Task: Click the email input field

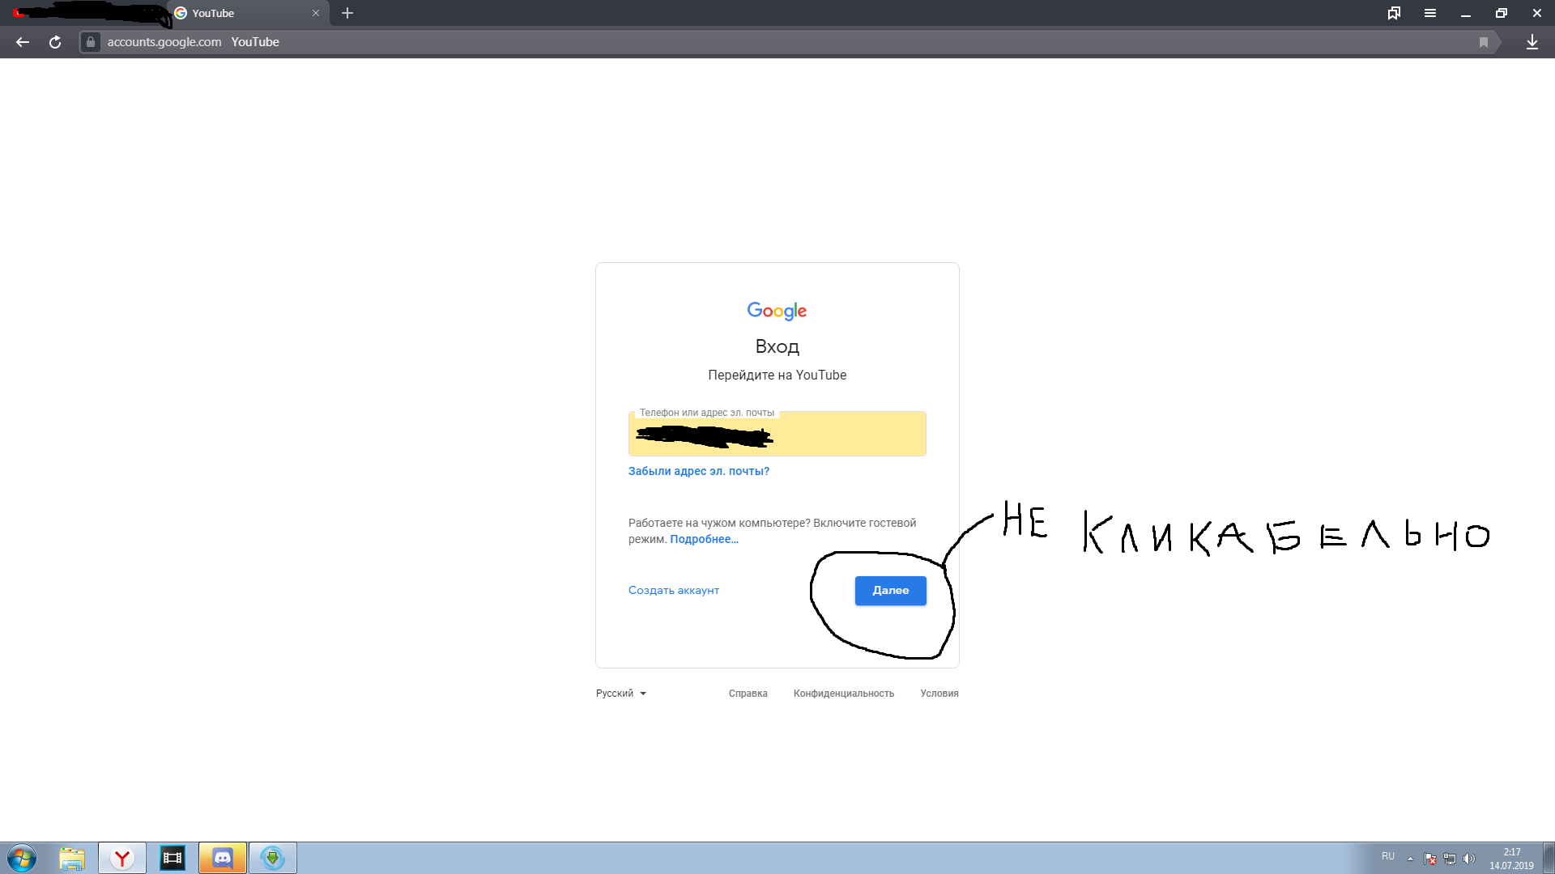Action: [x=777, y=433]
